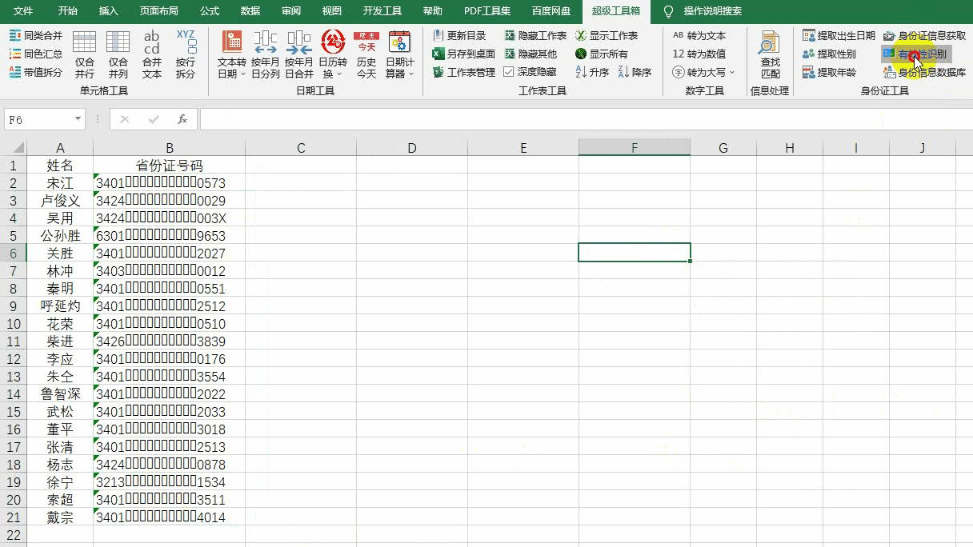
Task: Open 身份信息数据库 ID info database
Action: point(924,72)
